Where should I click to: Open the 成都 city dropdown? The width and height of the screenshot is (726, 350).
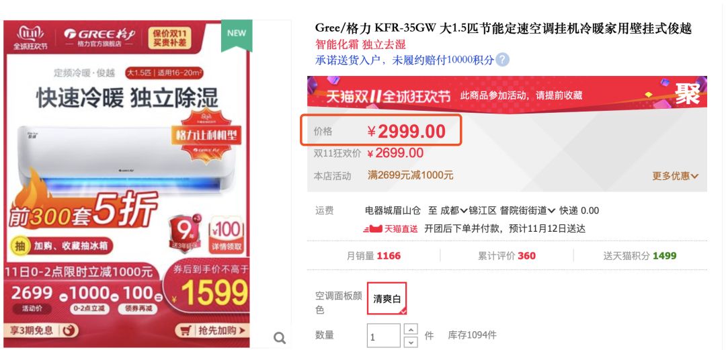click(x=453, y=211)
